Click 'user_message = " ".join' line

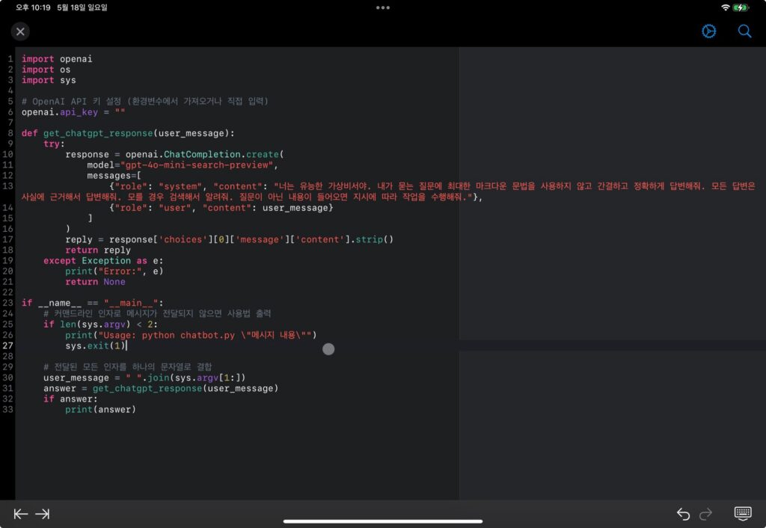point(144,378)
